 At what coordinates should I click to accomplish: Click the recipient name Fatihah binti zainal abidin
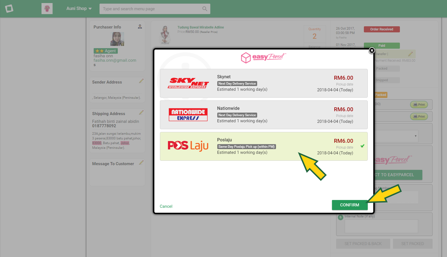[116, 121]
